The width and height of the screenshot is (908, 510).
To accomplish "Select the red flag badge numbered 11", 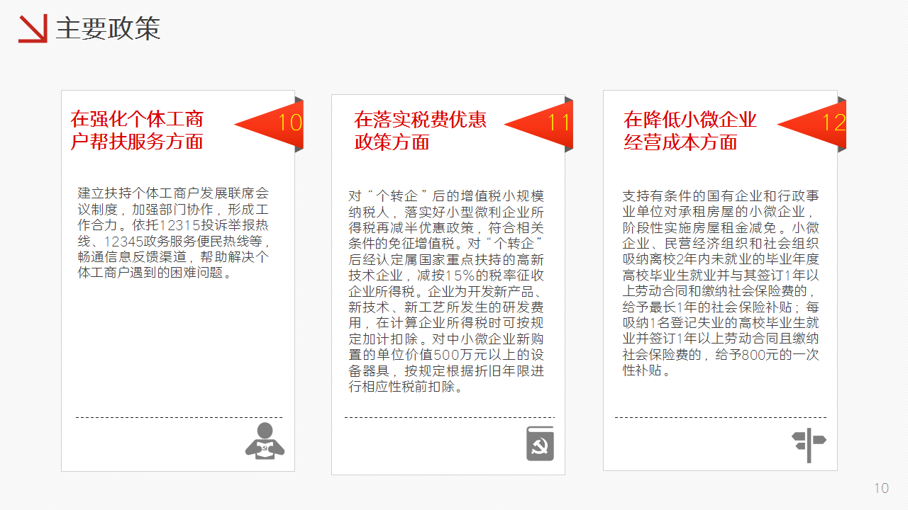I will click(x=543, y=124).
